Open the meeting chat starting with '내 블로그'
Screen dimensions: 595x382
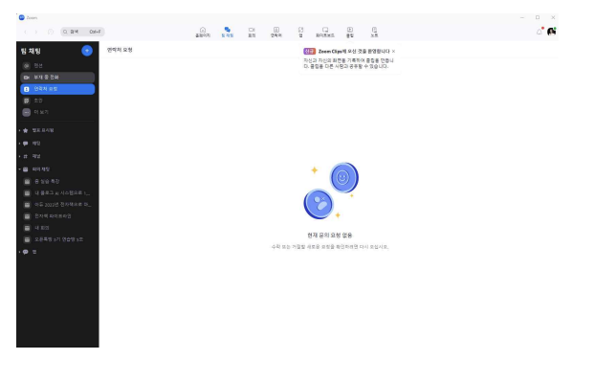coord(57,192)
